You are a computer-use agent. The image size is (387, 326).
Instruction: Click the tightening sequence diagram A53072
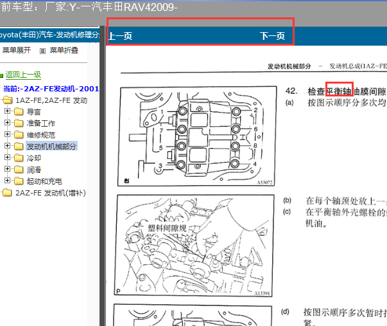point(197,136)
